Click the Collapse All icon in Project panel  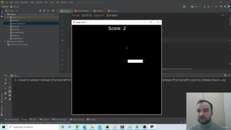[x=48, y=11]
